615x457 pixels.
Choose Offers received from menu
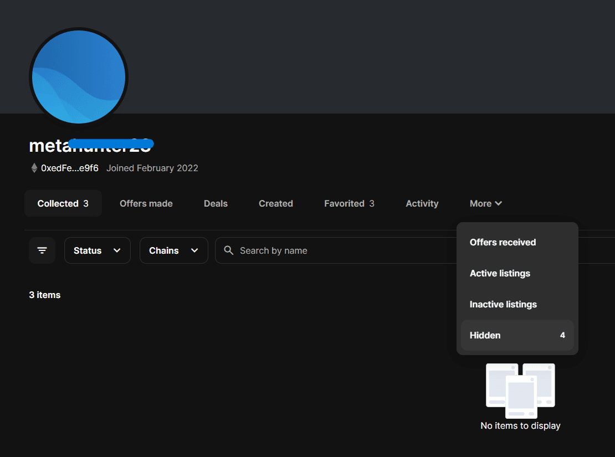(503, 242)
